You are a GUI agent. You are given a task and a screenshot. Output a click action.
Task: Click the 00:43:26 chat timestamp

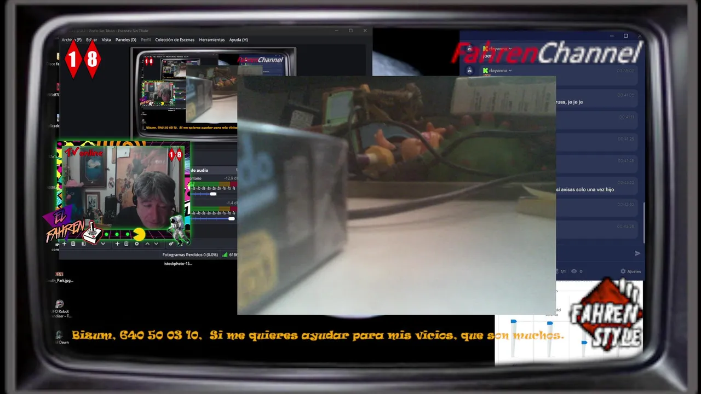[x=625, y=226]
